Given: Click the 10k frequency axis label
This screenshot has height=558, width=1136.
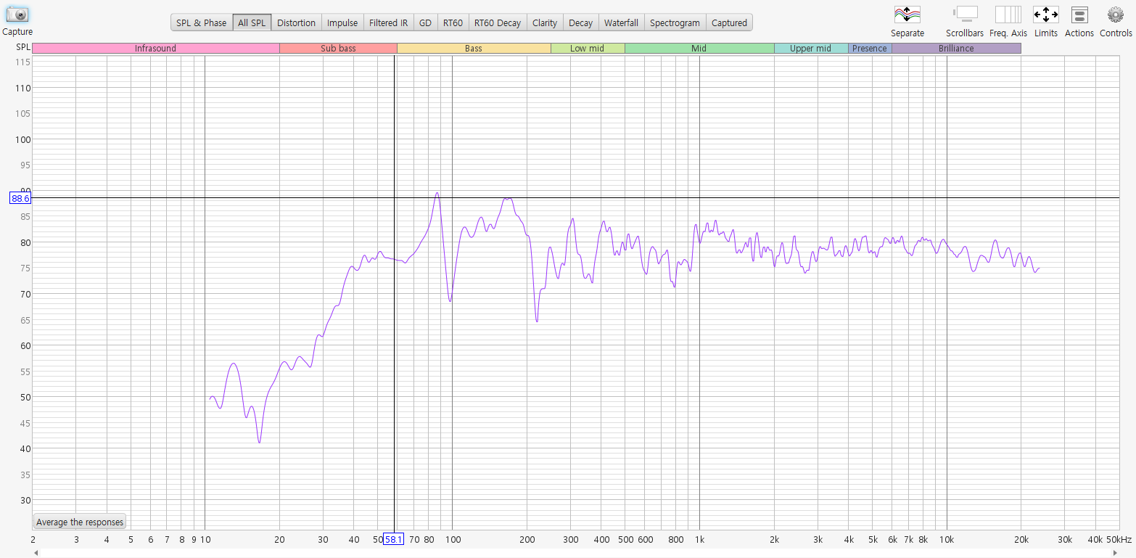Looking at the screenshot, I should click(947, 540).
